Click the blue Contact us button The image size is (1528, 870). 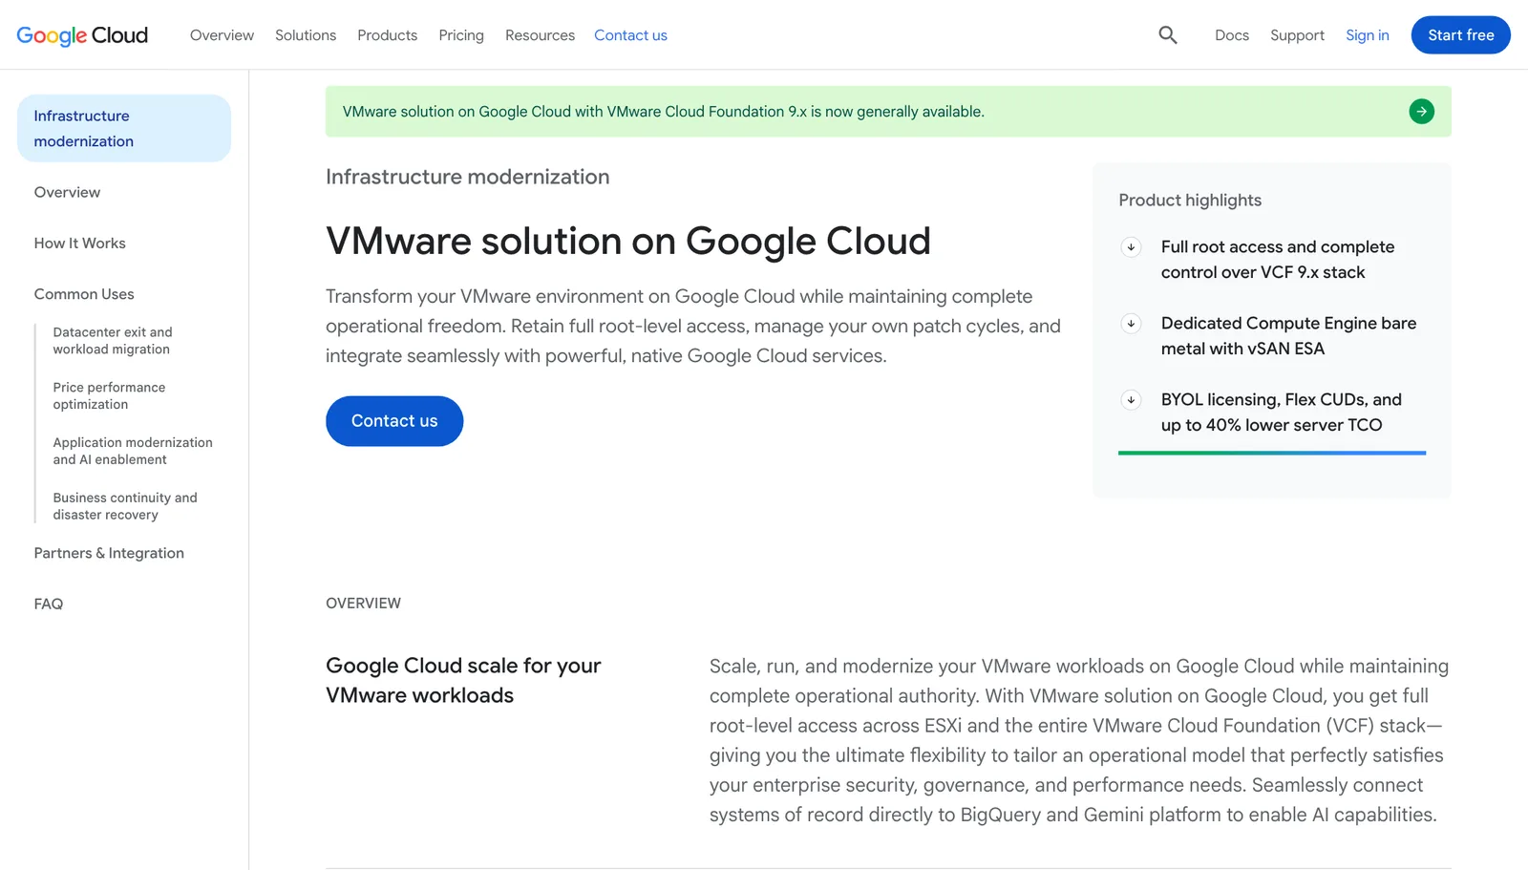394,421
